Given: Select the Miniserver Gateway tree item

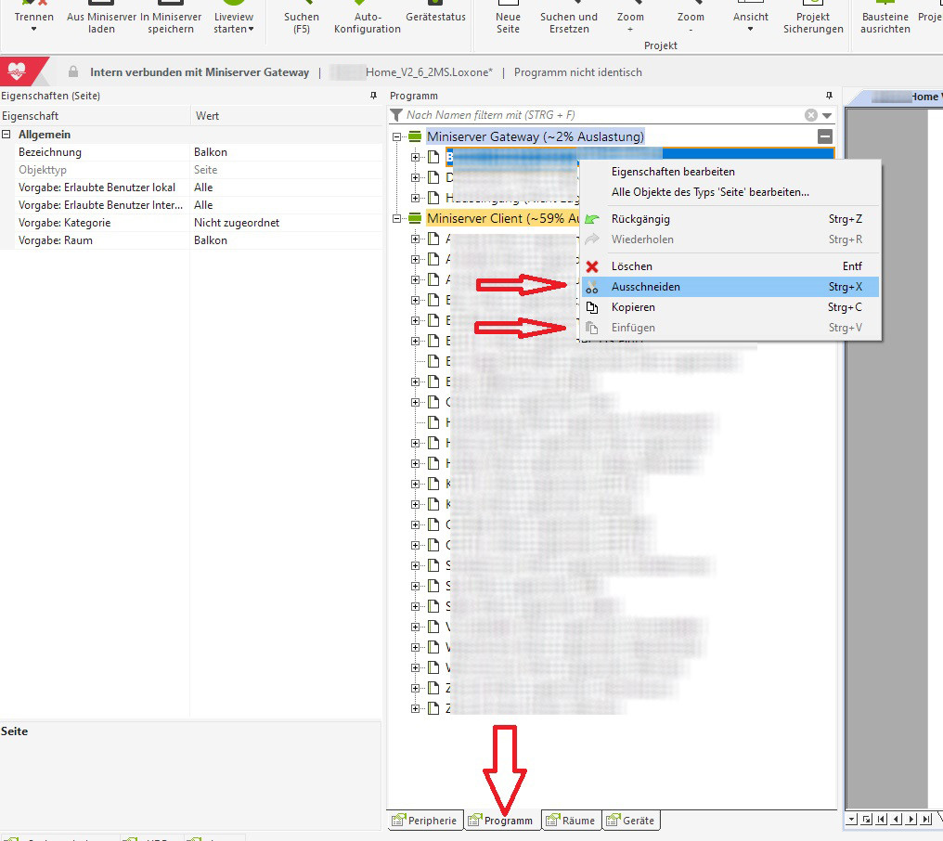Looking at the screenshot, I should tap(535, 136).
